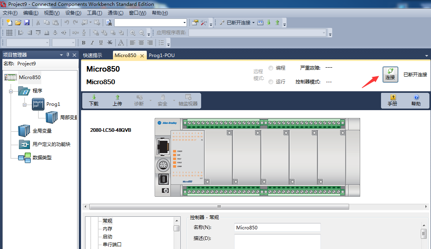This screenshot has height=249, width=431.
Task: Toggle the grid display icon
Action: pyautogui.click(x=9, y=33)
